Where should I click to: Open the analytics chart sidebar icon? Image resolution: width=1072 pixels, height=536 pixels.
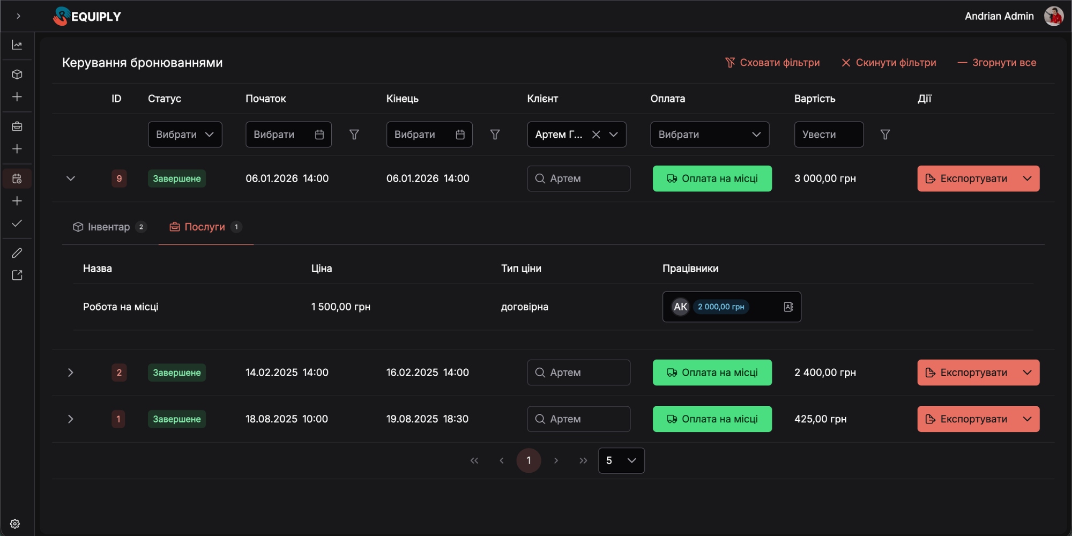17,45
